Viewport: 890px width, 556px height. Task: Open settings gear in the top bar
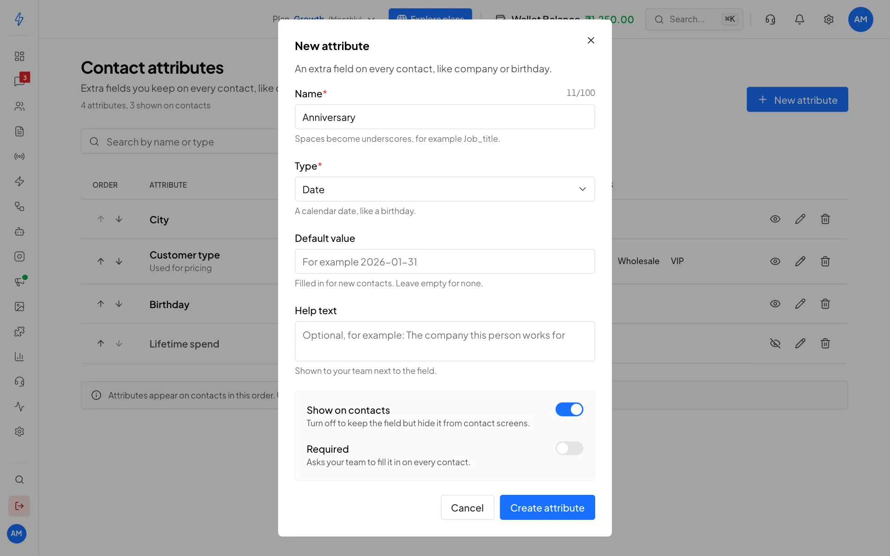829,19
